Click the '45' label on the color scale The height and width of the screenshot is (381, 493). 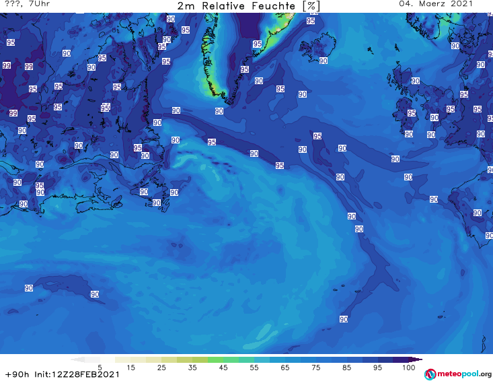tap(223, 368)
